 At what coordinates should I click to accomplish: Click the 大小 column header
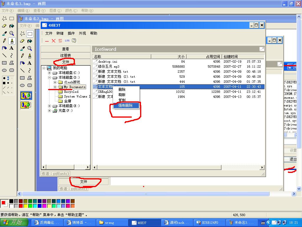tap(169, 56)
